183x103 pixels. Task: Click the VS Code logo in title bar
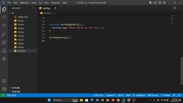pos(3,3)
